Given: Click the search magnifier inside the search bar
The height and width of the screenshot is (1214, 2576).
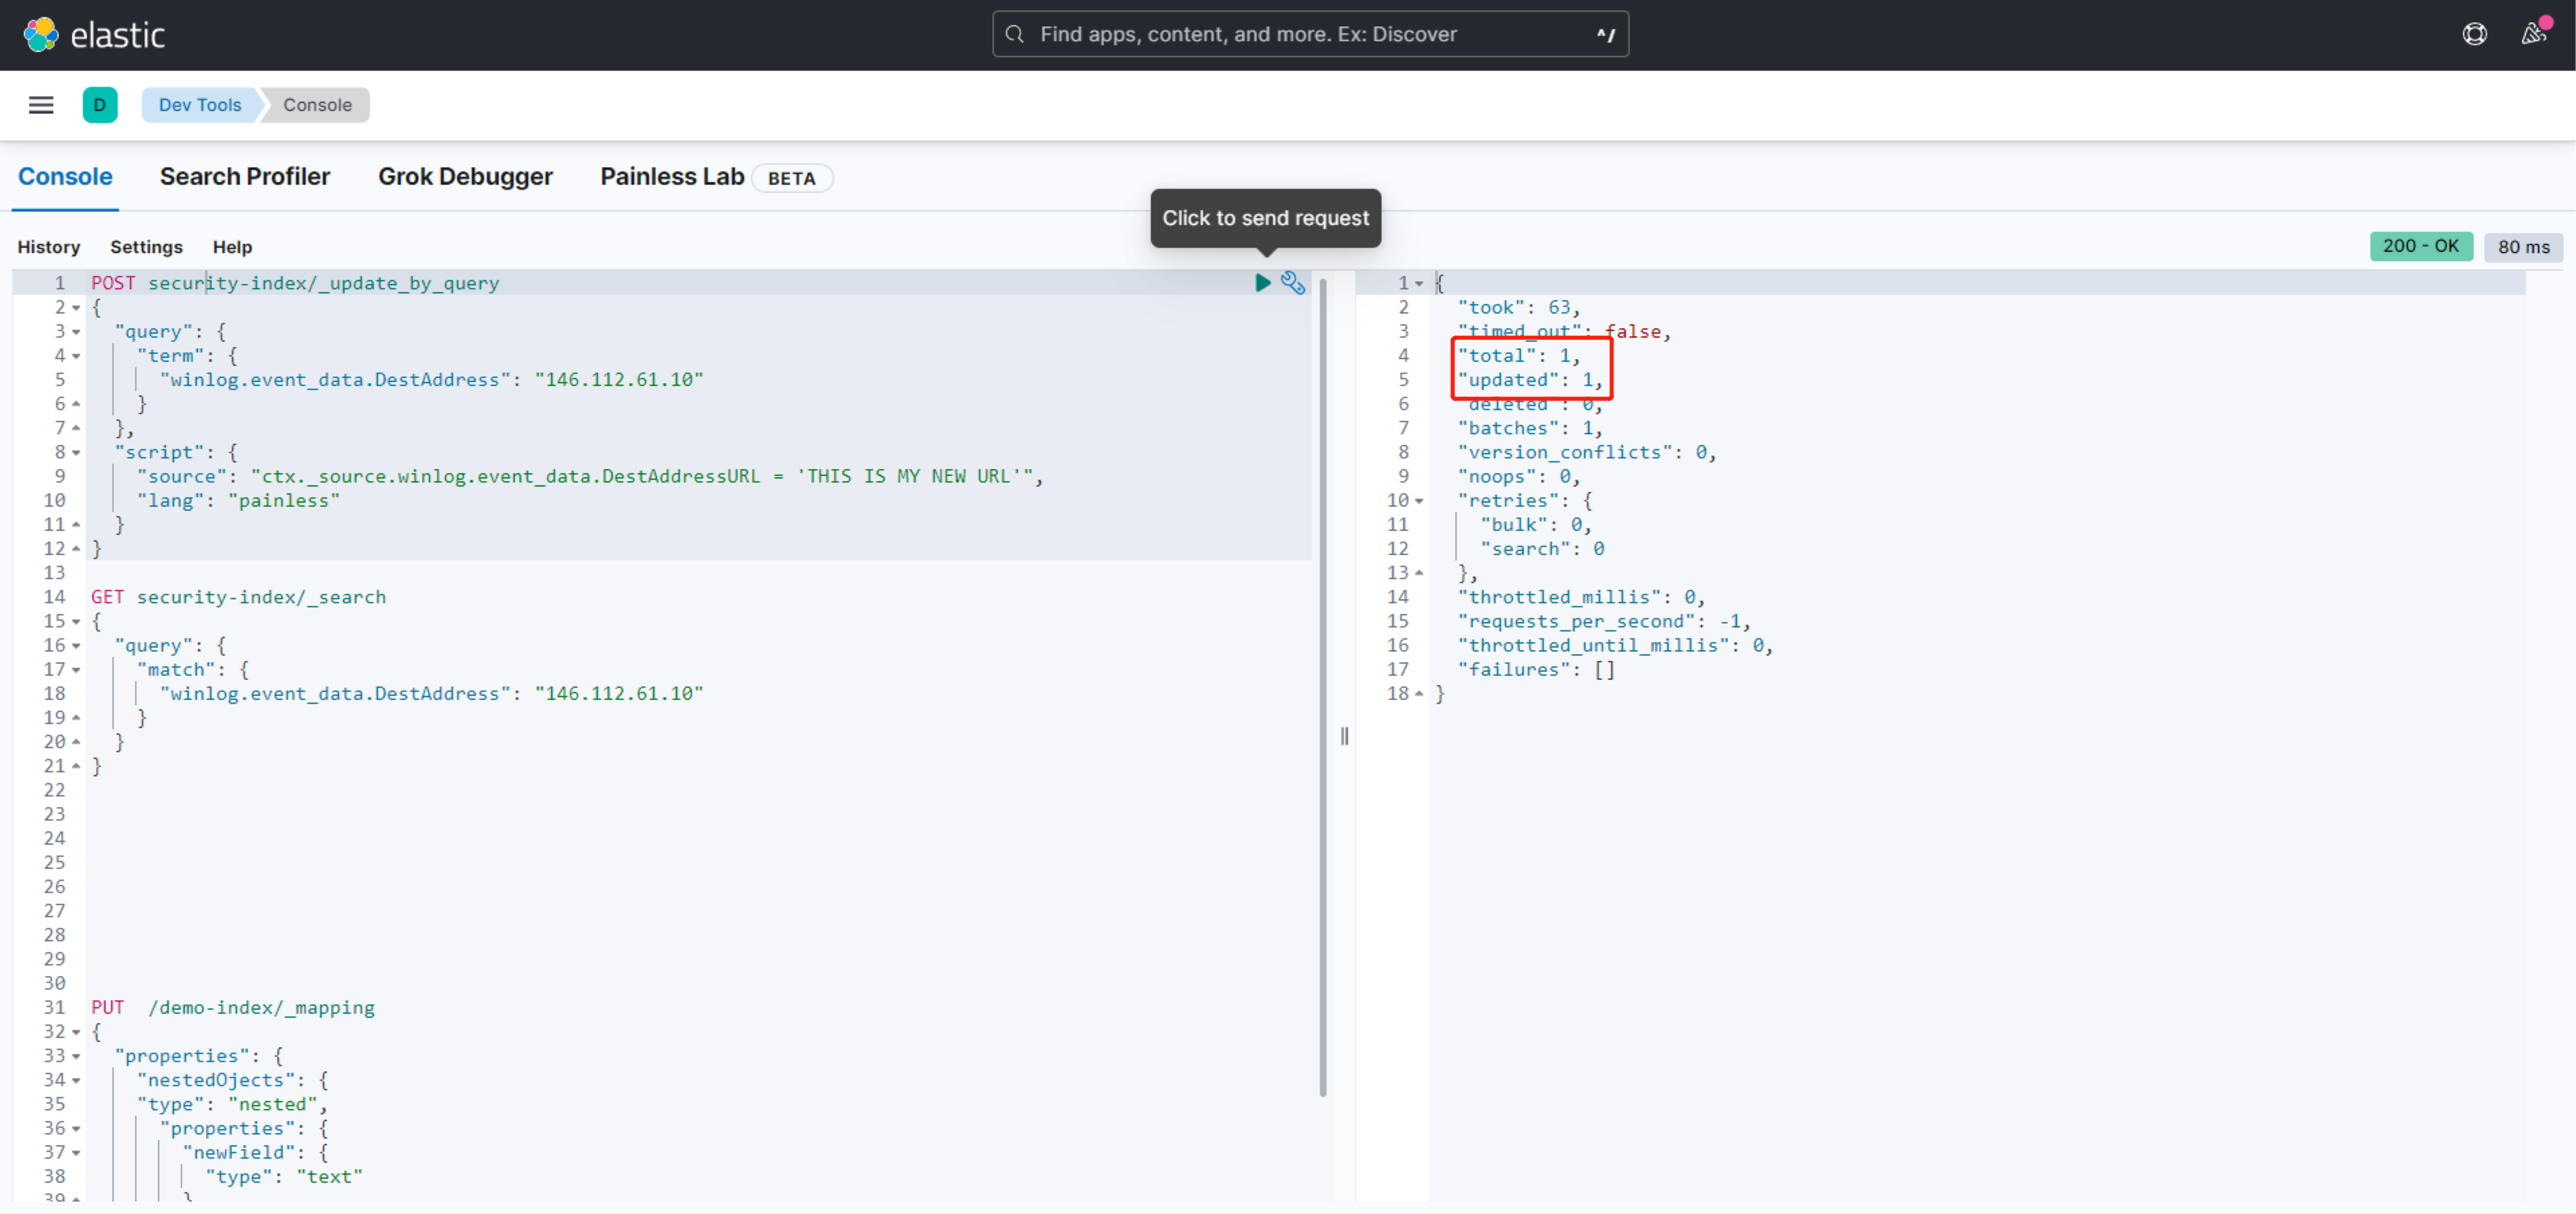Looking at the screenshot, I should click(x=1015, y=33).
